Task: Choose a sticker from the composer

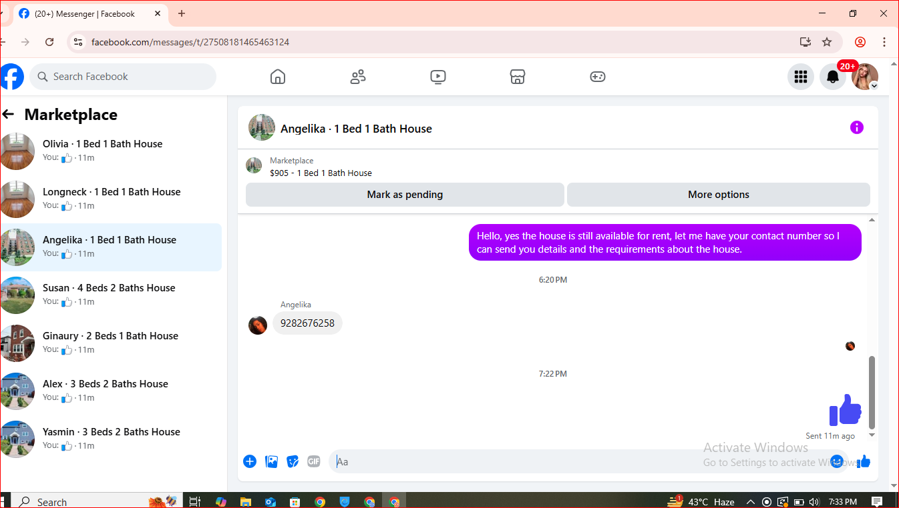Action: coord(293,461)
